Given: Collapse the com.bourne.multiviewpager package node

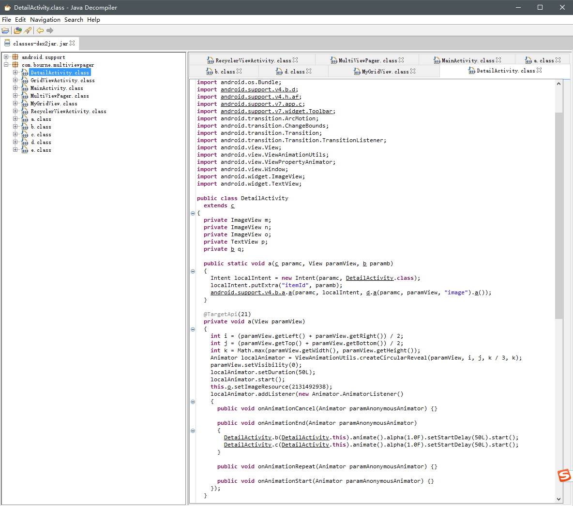Looking at the screenshot, I should click(x=6, y=65).
